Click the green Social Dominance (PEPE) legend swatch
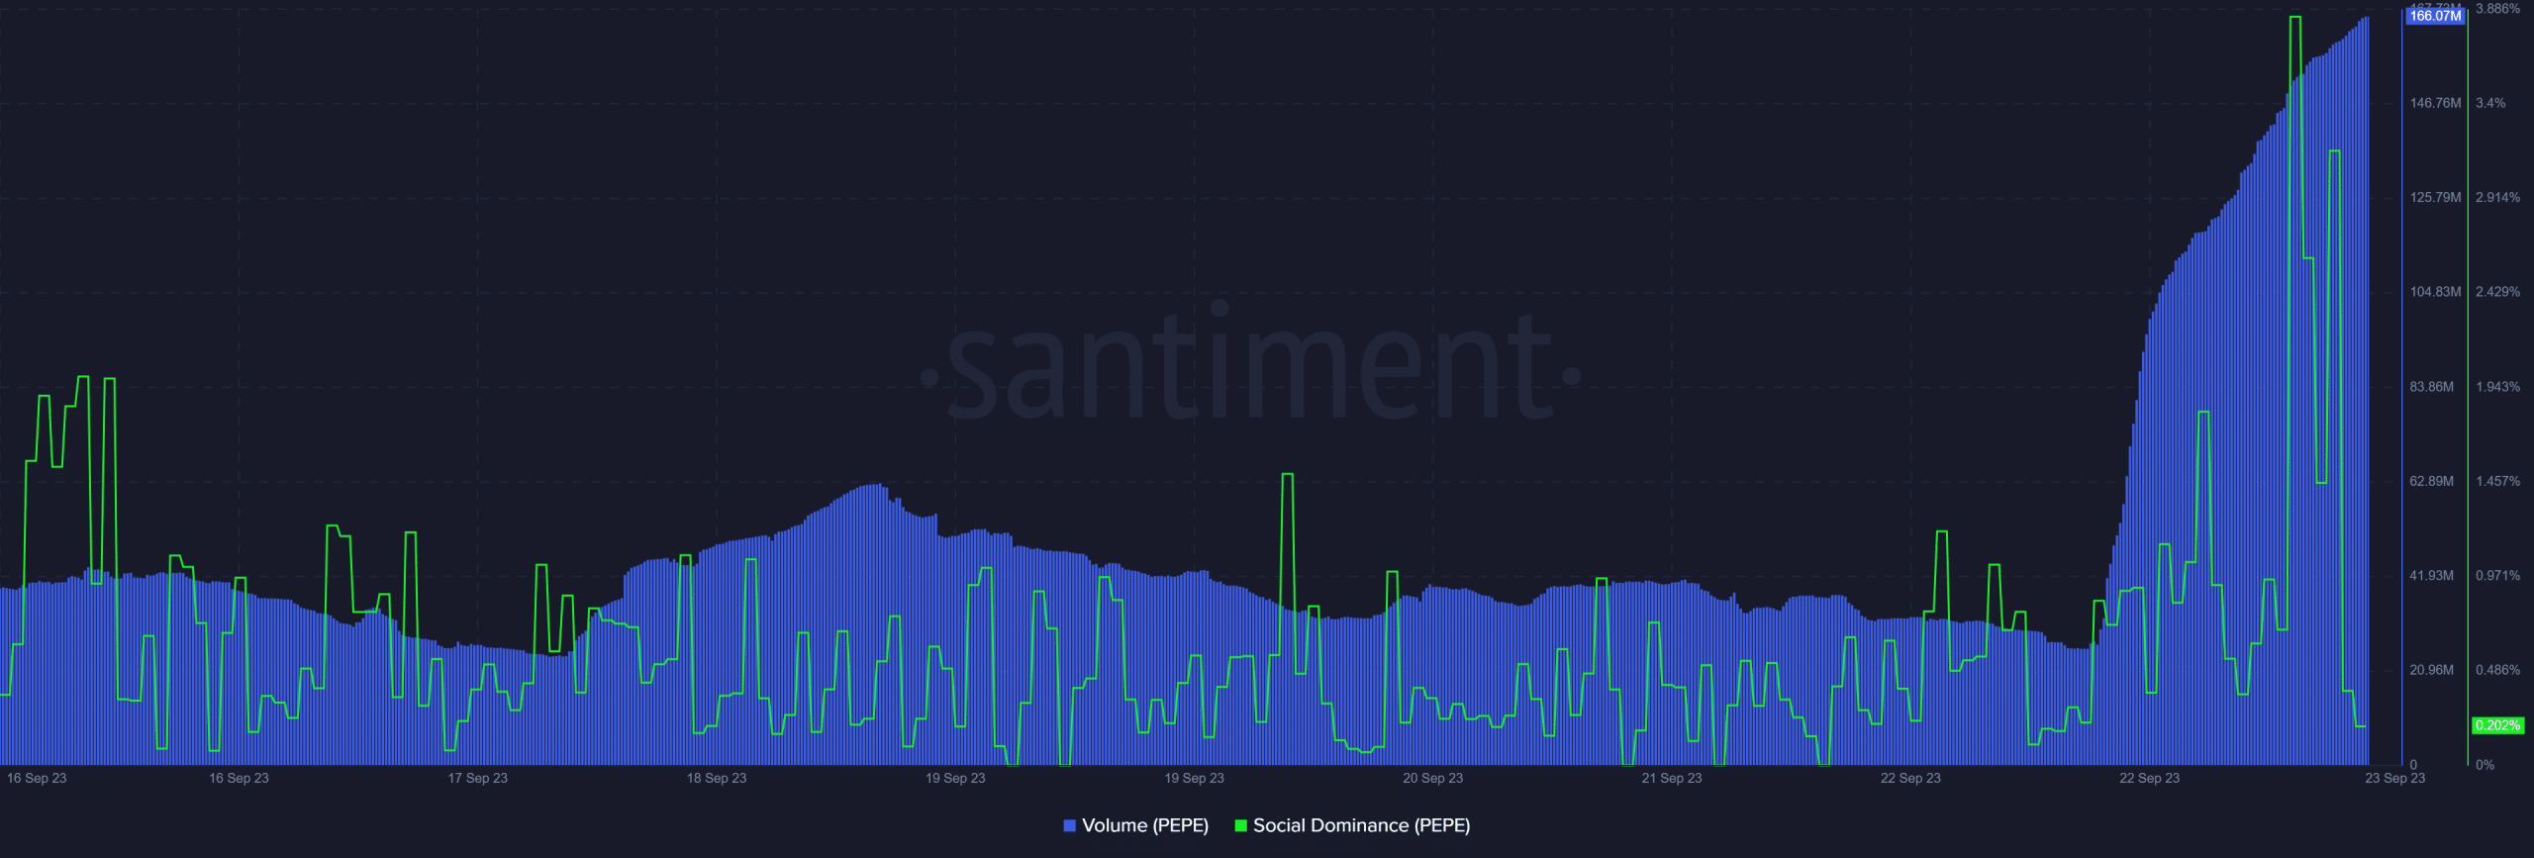2534x858 pixels. click(x=1240, y=825)
